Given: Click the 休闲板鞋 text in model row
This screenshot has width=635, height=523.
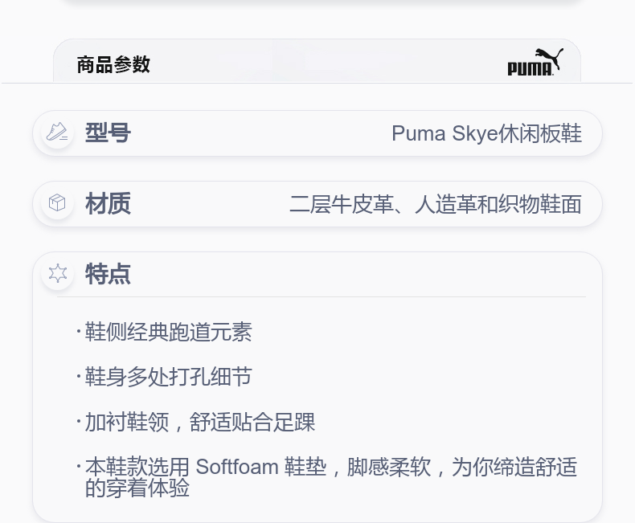Looking at the screenshot, I should pyautogui.click(x=540, y=133).
